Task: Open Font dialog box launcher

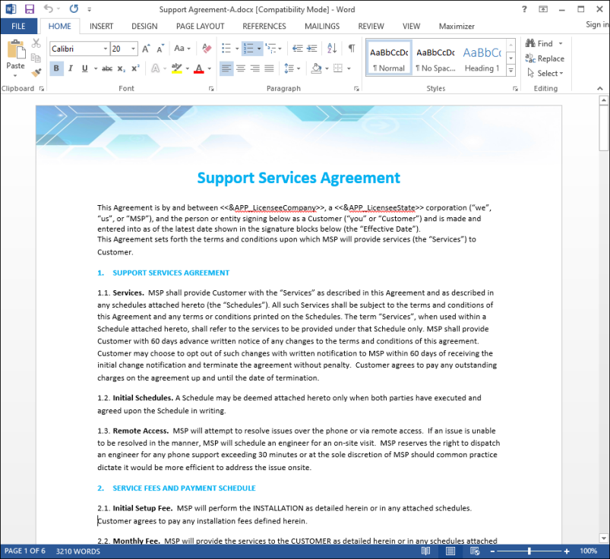Action: (211, 89)
